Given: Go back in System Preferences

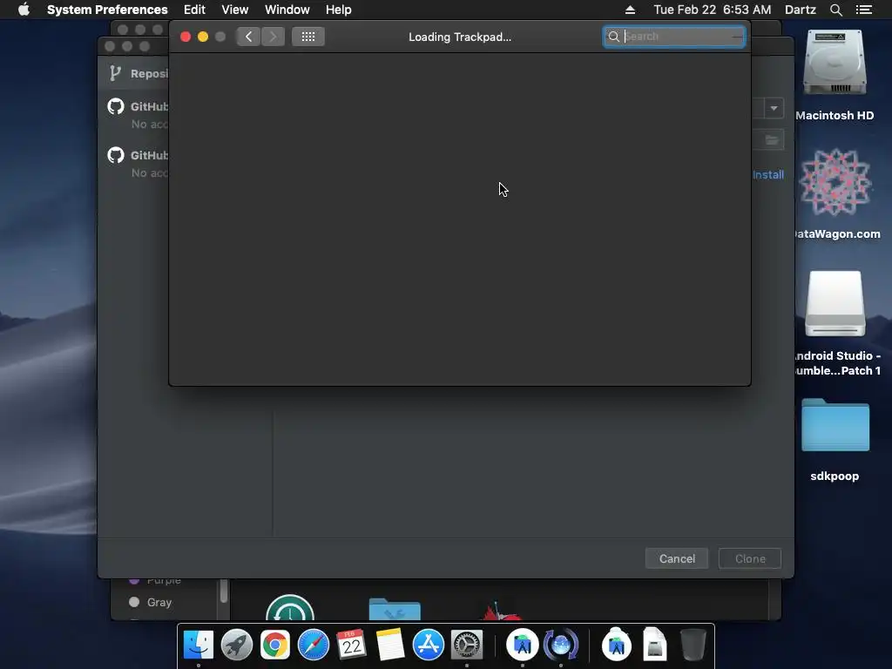Looking at the screenshot, I should [248, 37].
